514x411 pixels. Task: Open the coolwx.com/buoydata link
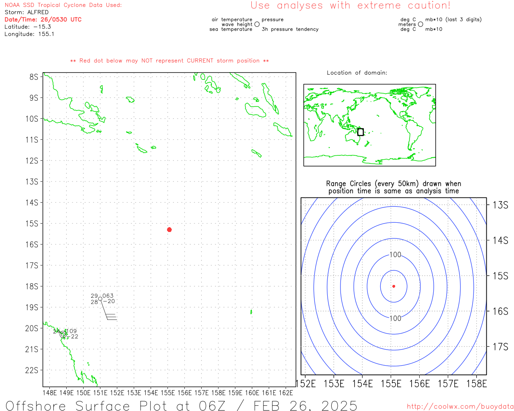[460, 406]
